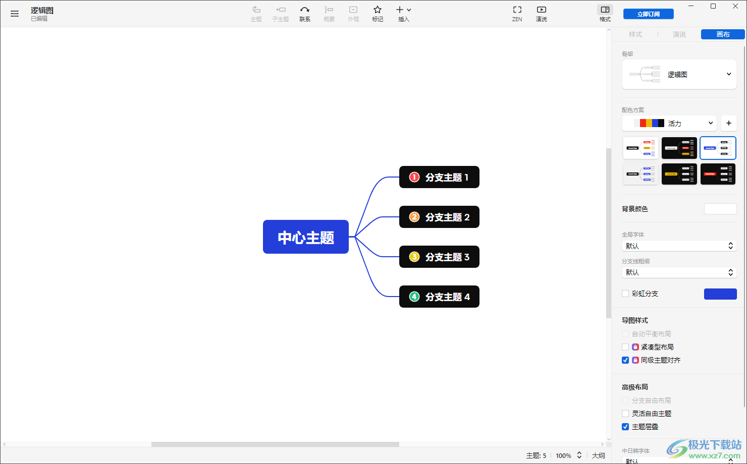Select the dark theme with red center
The width and height of the screenshot is (747, 464).
718,173
